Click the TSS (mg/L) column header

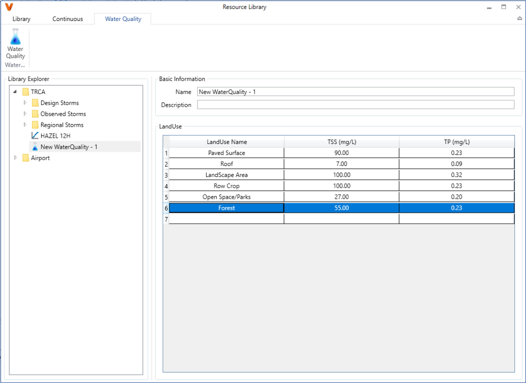point(341,142)
